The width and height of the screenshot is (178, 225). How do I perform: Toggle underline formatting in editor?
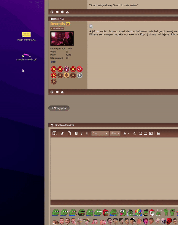click(87, 133)
